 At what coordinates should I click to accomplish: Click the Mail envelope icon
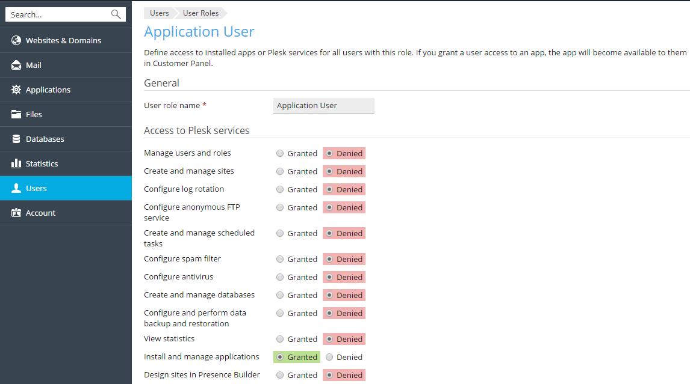point(16,65)
